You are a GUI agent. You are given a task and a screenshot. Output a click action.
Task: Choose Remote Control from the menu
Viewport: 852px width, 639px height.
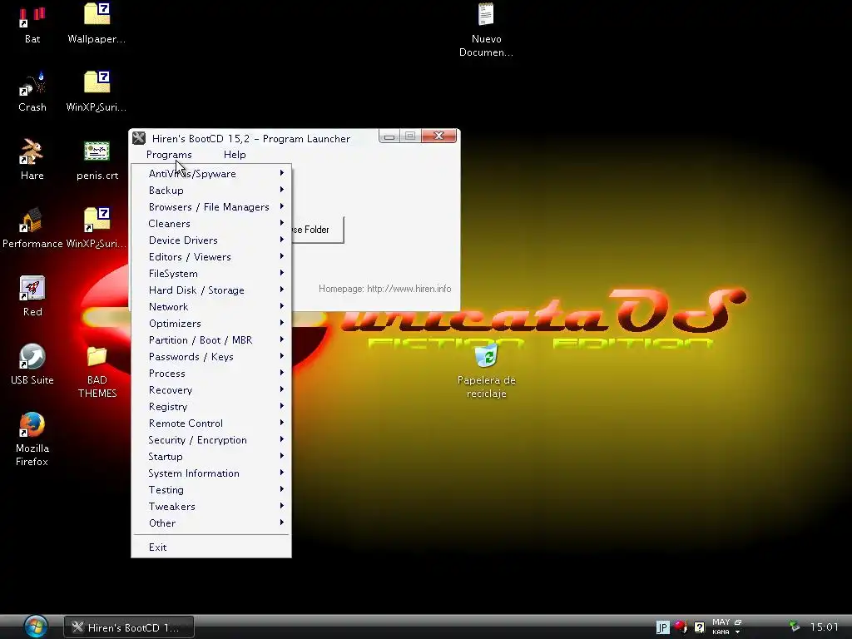(x=211, y=424)
